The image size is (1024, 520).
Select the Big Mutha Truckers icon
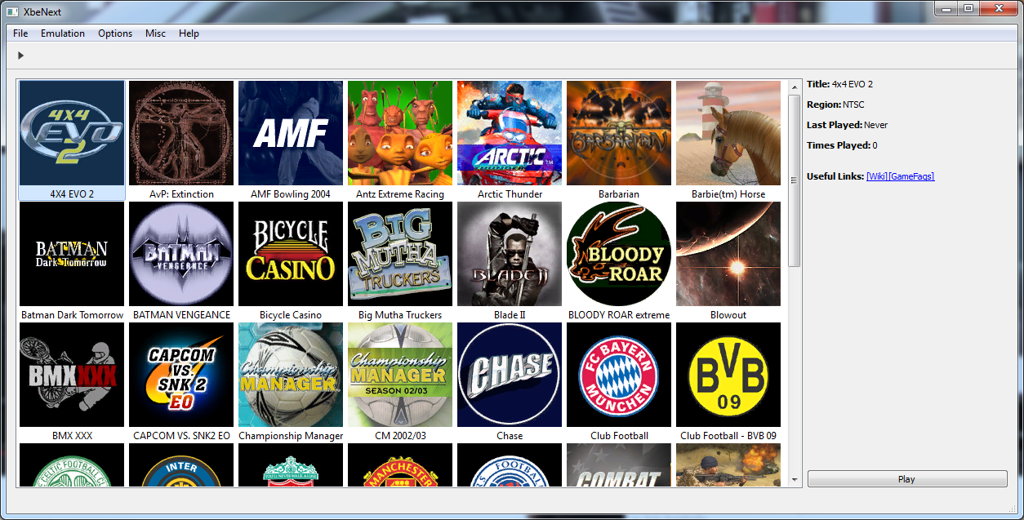tap(400, 254)
